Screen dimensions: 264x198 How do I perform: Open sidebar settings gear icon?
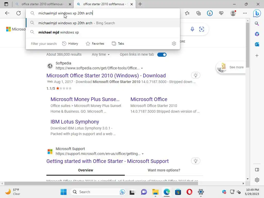257,180
